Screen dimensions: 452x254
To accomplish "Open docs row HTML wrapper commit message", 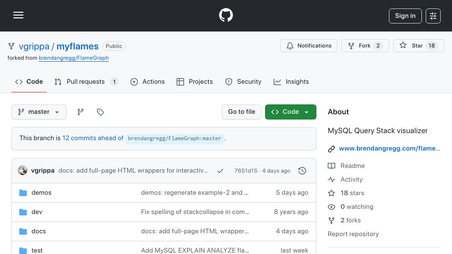I will (195, 231).
